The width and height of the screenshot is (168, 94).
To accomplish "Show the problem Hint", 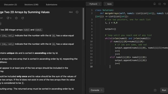I will pos(71,12).
